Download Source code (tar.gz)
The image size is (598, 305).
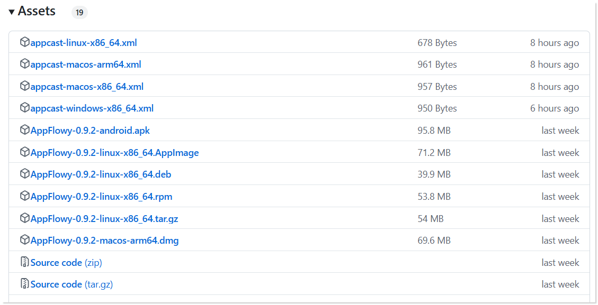72,284
